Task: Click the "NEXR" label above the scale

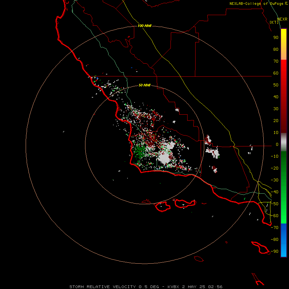Action: point(282,19)
